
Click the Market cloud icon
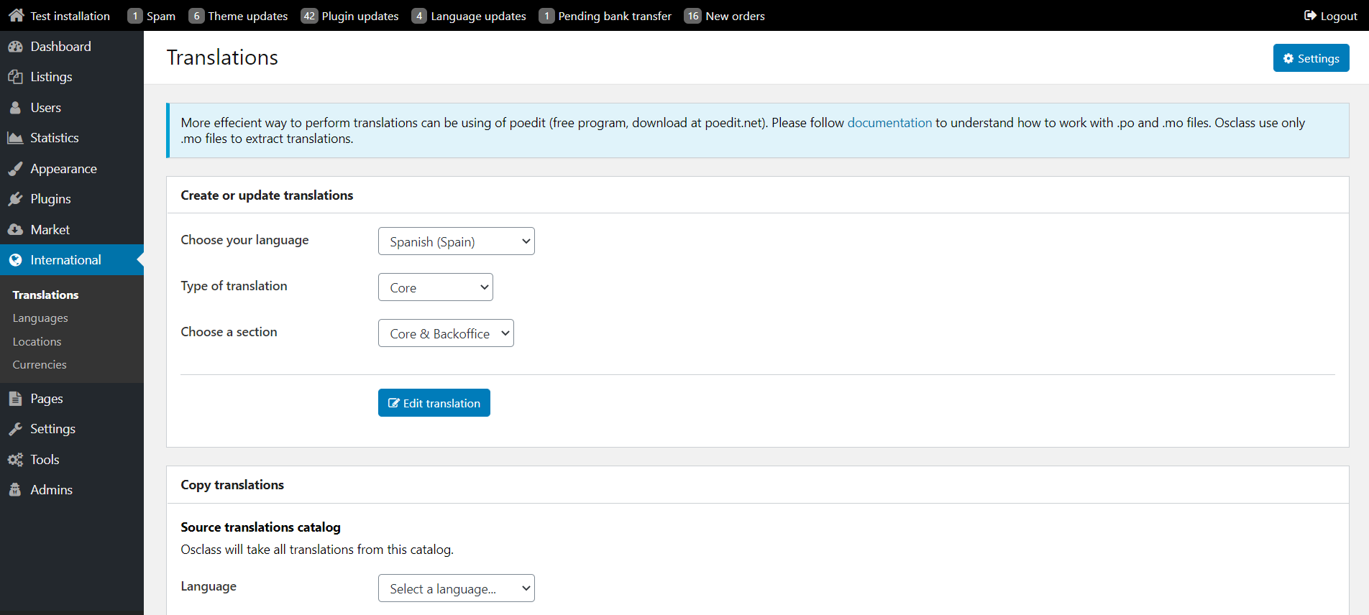tap(15, 230)
